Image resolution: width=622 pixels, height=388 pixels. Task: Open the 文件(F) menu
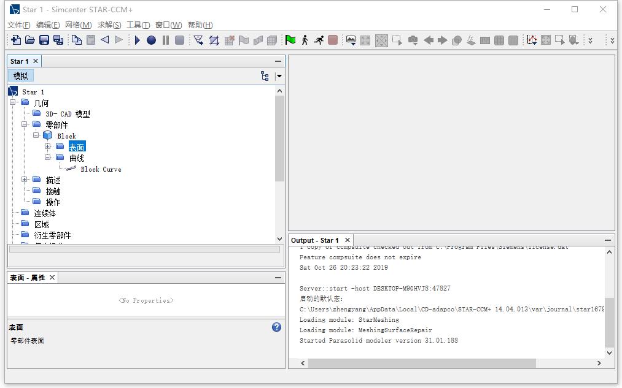18,25
